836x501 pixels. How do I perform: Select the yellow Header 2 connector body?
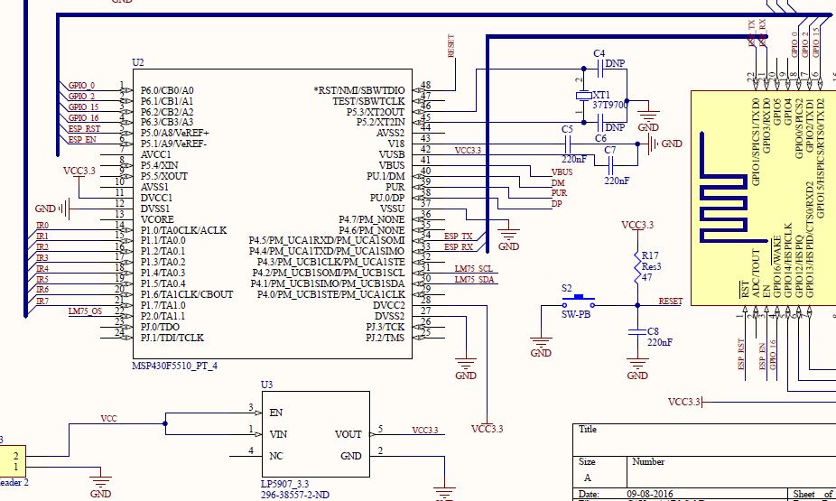tap(13, 461)
